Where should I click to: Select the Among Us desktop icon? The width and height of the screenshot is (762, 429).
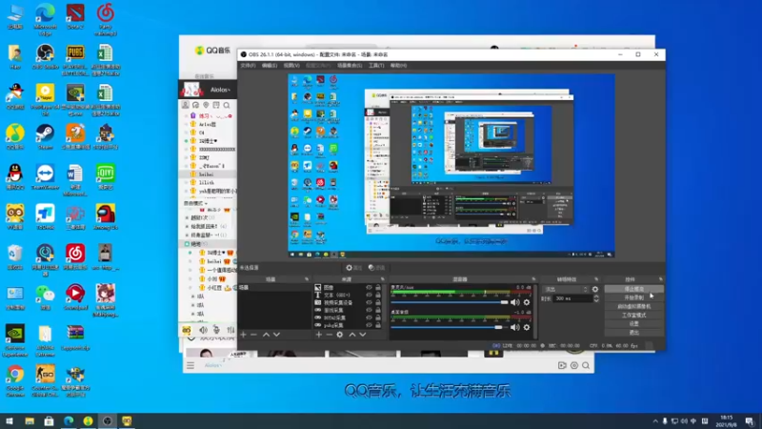(106, 217)
